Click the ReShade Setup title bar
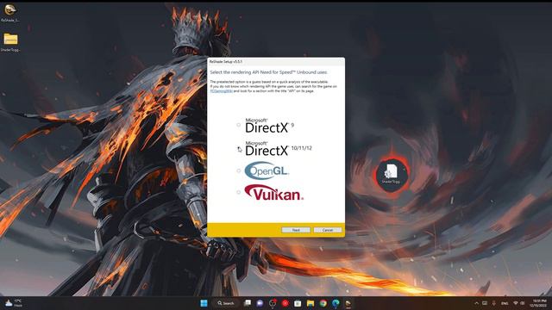The width and height of the screenshot is (552, 310). tap(276, 61)
